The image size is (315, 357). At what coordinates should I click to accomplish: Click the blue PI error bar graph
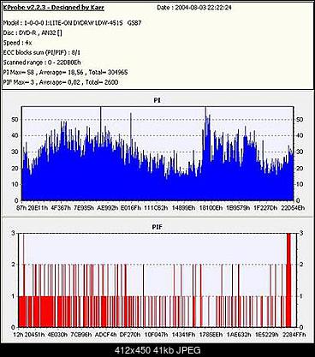tap(157, 153)
